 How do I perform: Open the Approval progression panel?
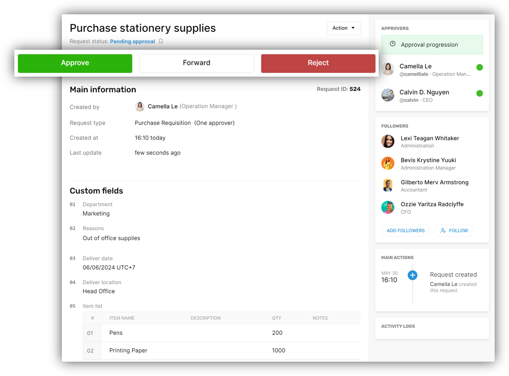click(x=432, y=44)
